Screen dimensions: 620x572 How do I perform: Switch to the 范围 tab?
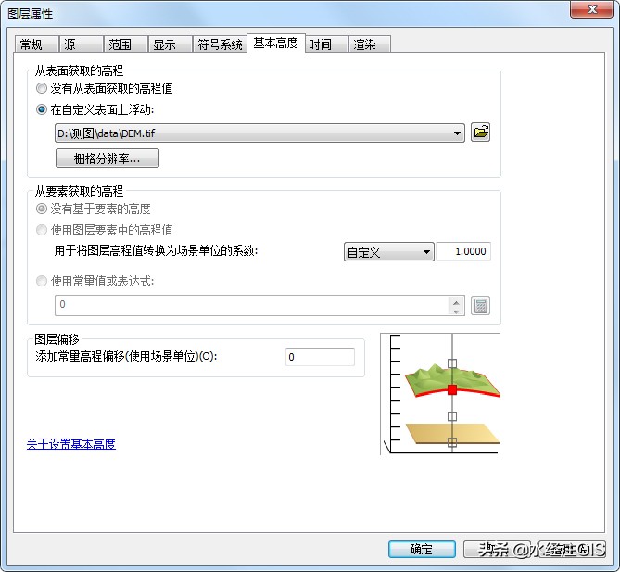click(126, 44)
